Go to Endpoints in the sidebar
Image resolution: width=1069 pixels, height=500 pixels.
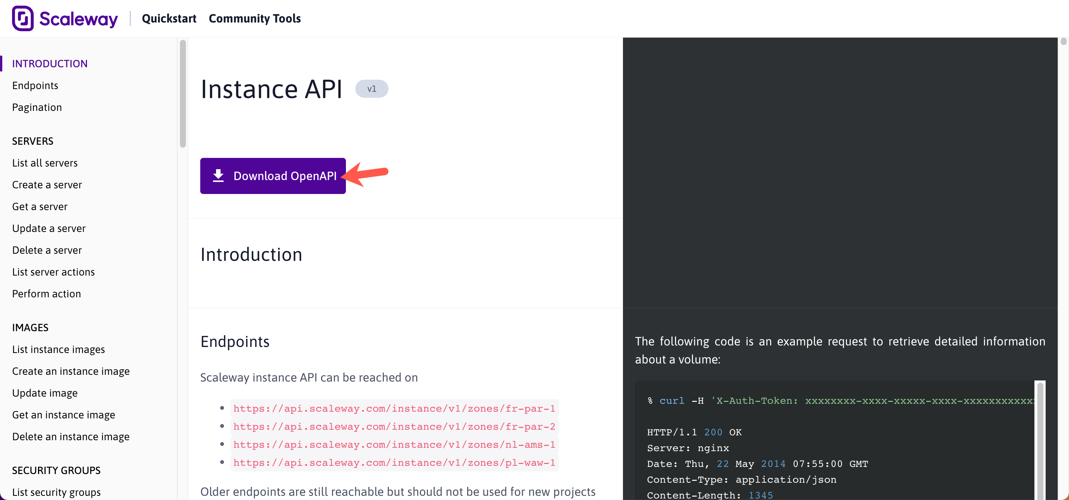coord(35,85)
